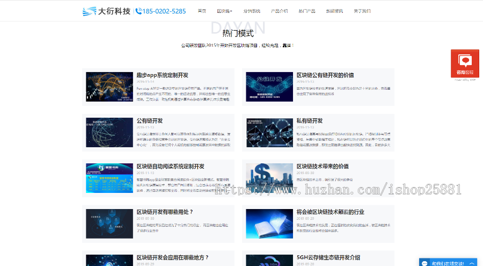Expand the online chat bar with chevron
The image size is (483, 266).
click(x=472, y=263)
